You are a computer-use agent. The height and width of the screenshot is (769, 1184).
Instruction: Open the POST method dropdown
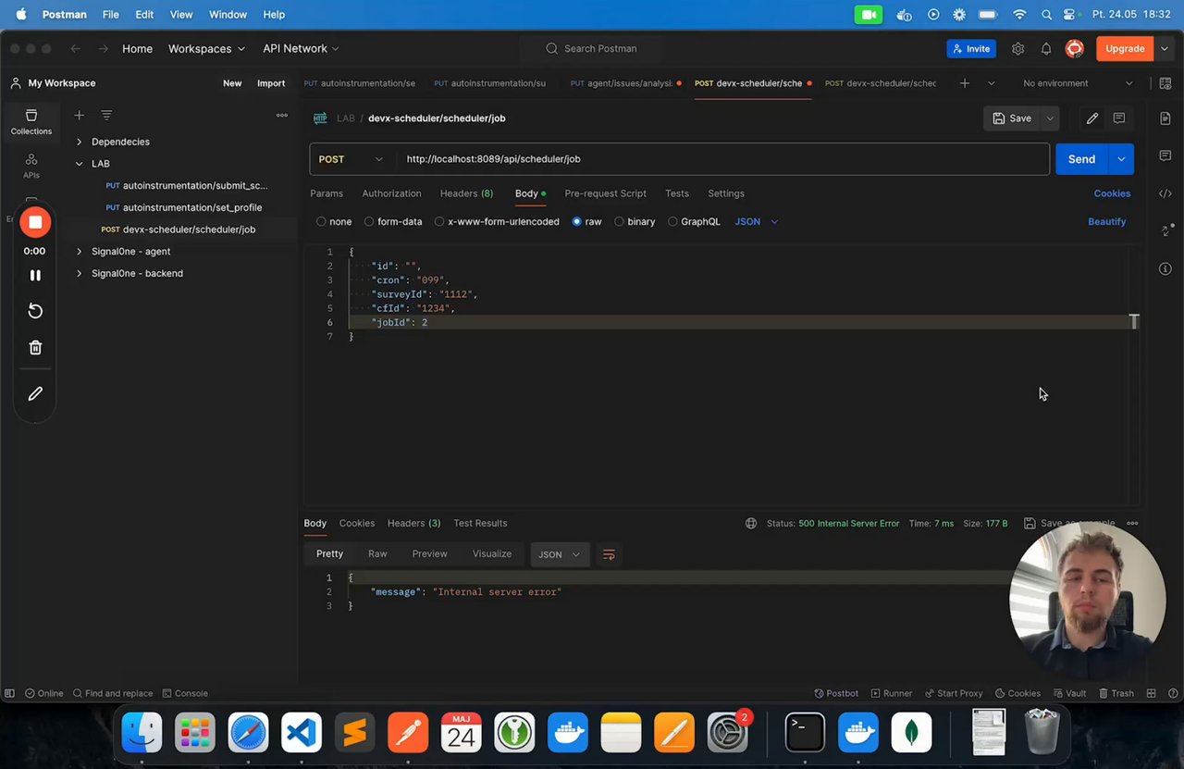pyautogui.click(x=351, y=159)
